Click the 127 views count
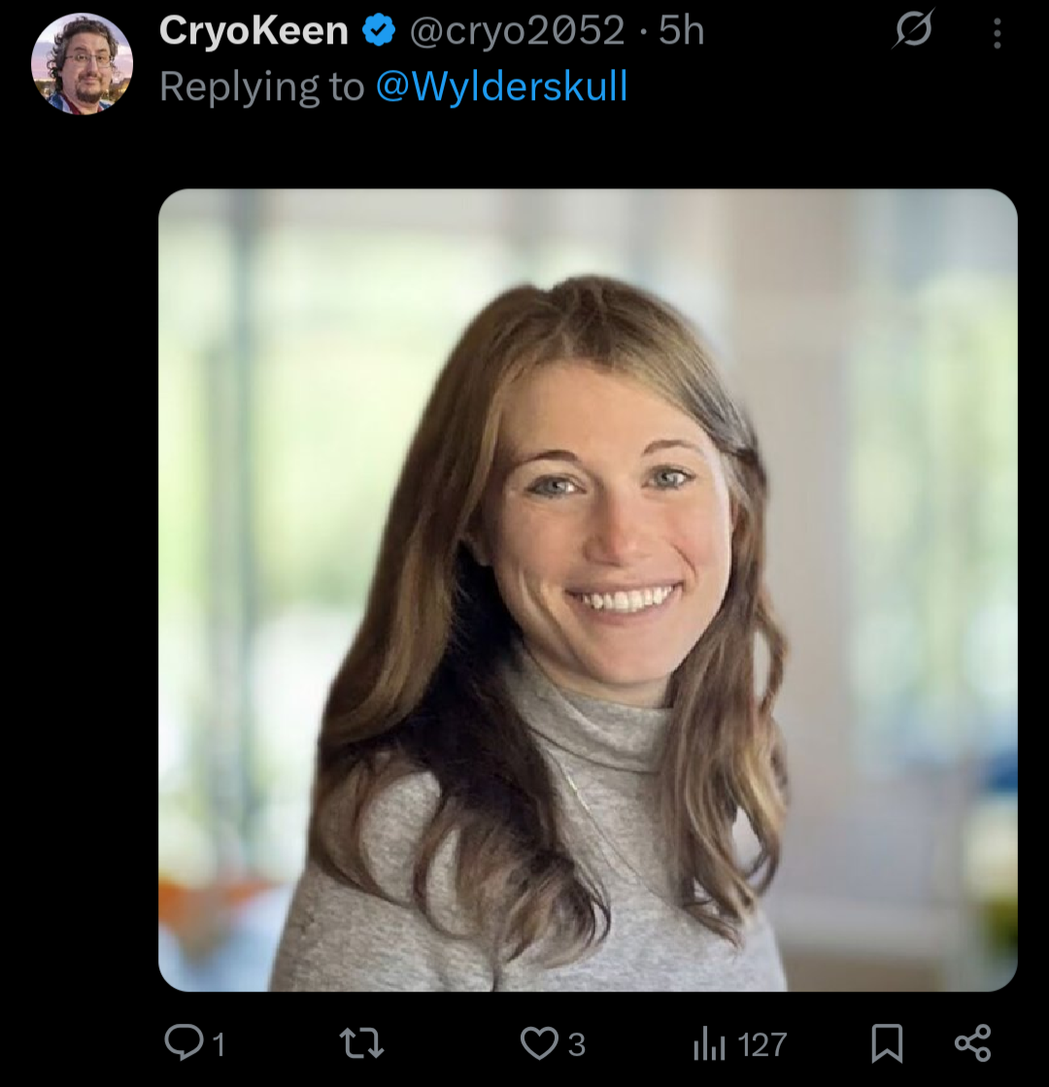The width and height of the screenshot is (1049, 1087). 762,1045
